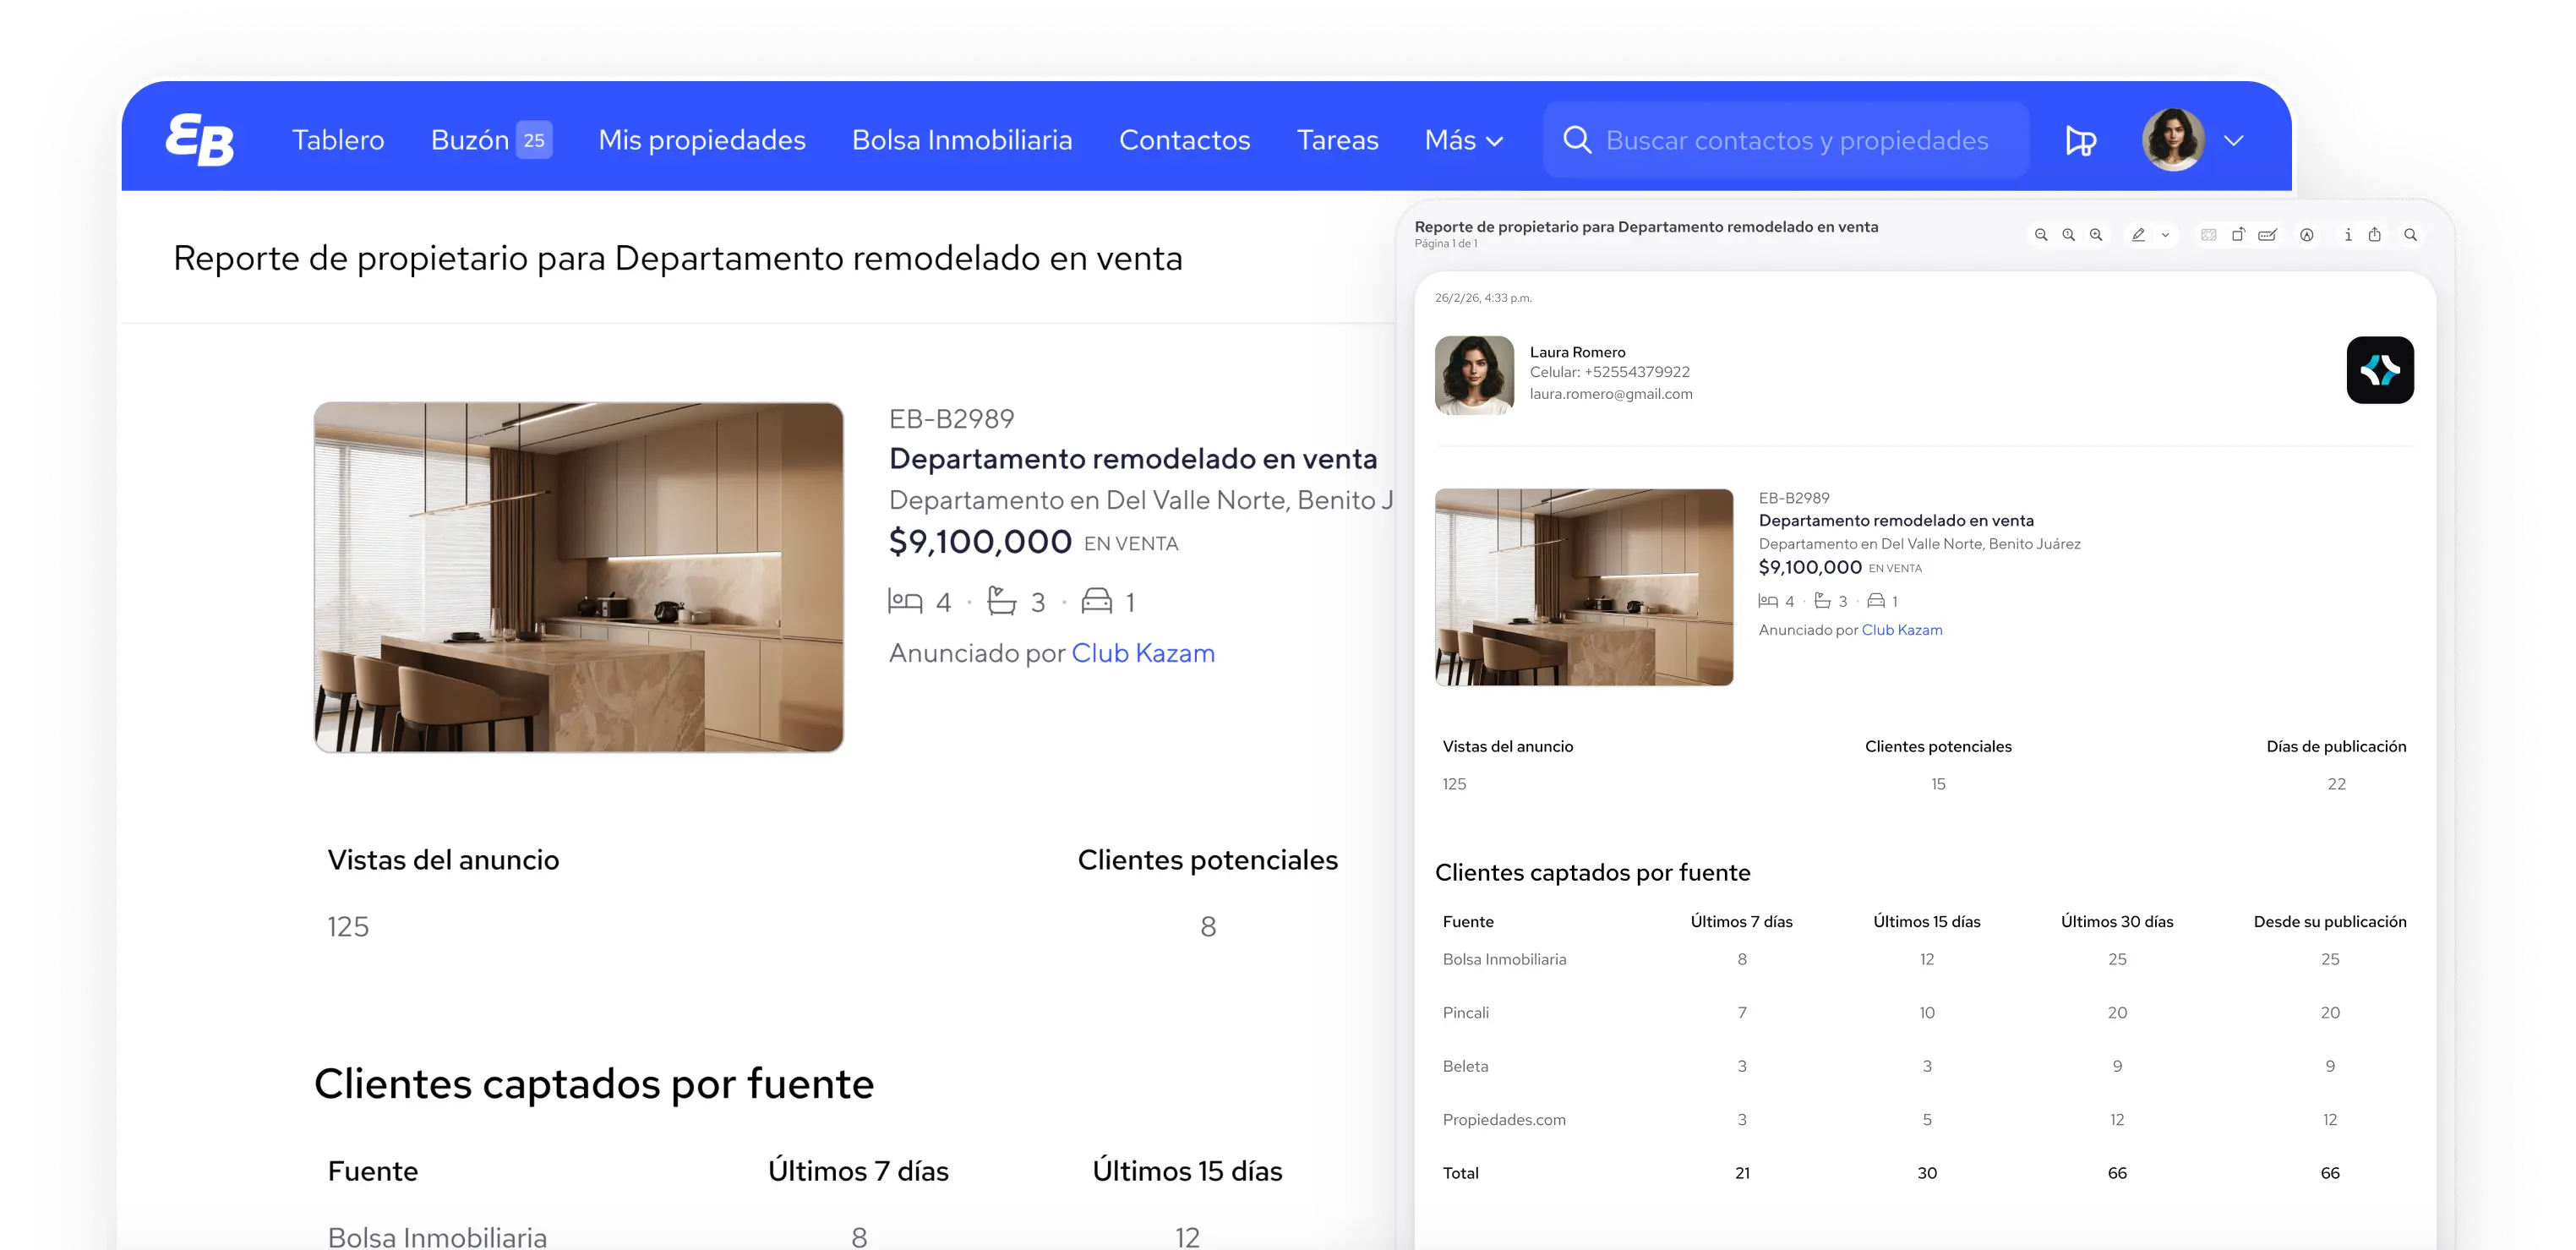2576x1250 pixels.
Task: Rotate the report page
Action: [x=2238, y=234]
